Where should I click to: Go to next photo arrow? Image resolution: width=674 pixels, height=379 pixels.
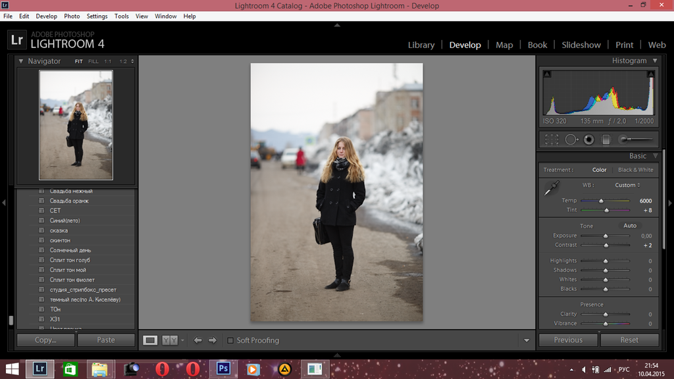[213, 340]
